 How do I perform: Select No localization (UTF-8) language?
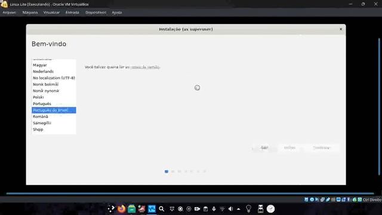pos(54,78)
